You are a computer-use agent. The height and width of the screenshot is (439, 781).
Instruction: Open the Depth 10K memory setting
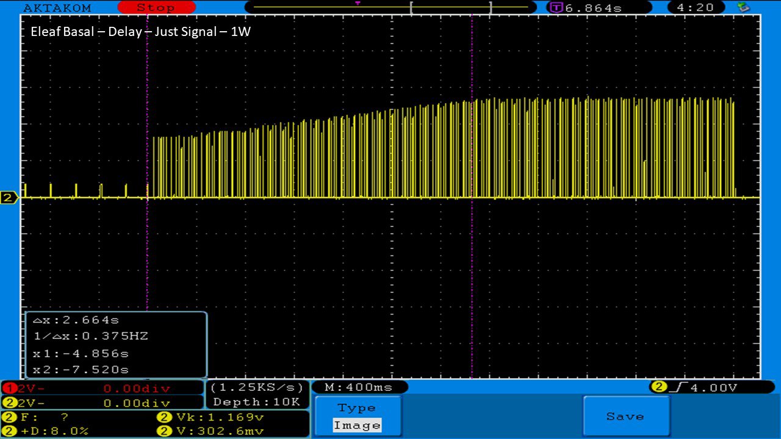pyautogui.click(x=256, y=402)
